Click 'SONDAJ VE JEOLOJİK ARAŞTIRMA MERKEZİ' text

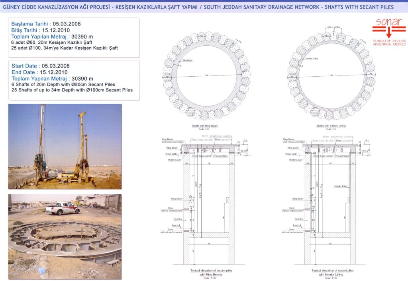[x=389, y=42]
